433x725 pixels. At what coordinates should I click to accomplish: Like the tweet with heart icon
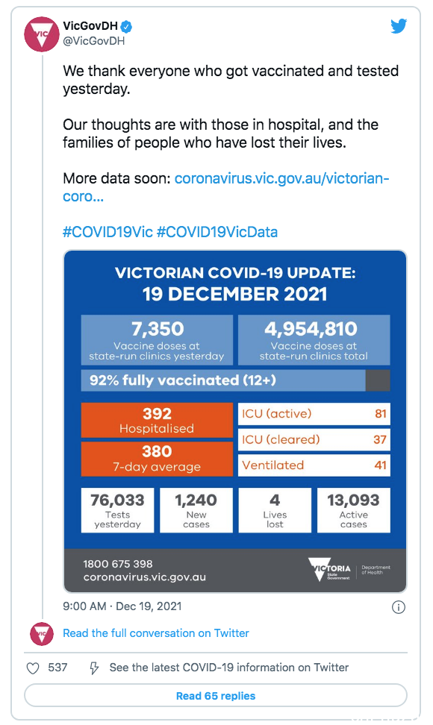point(33,668)
